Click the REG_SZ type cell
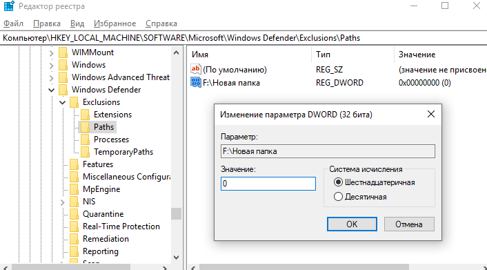Screen dimensions: 487x270 click(x=329, y=70)
